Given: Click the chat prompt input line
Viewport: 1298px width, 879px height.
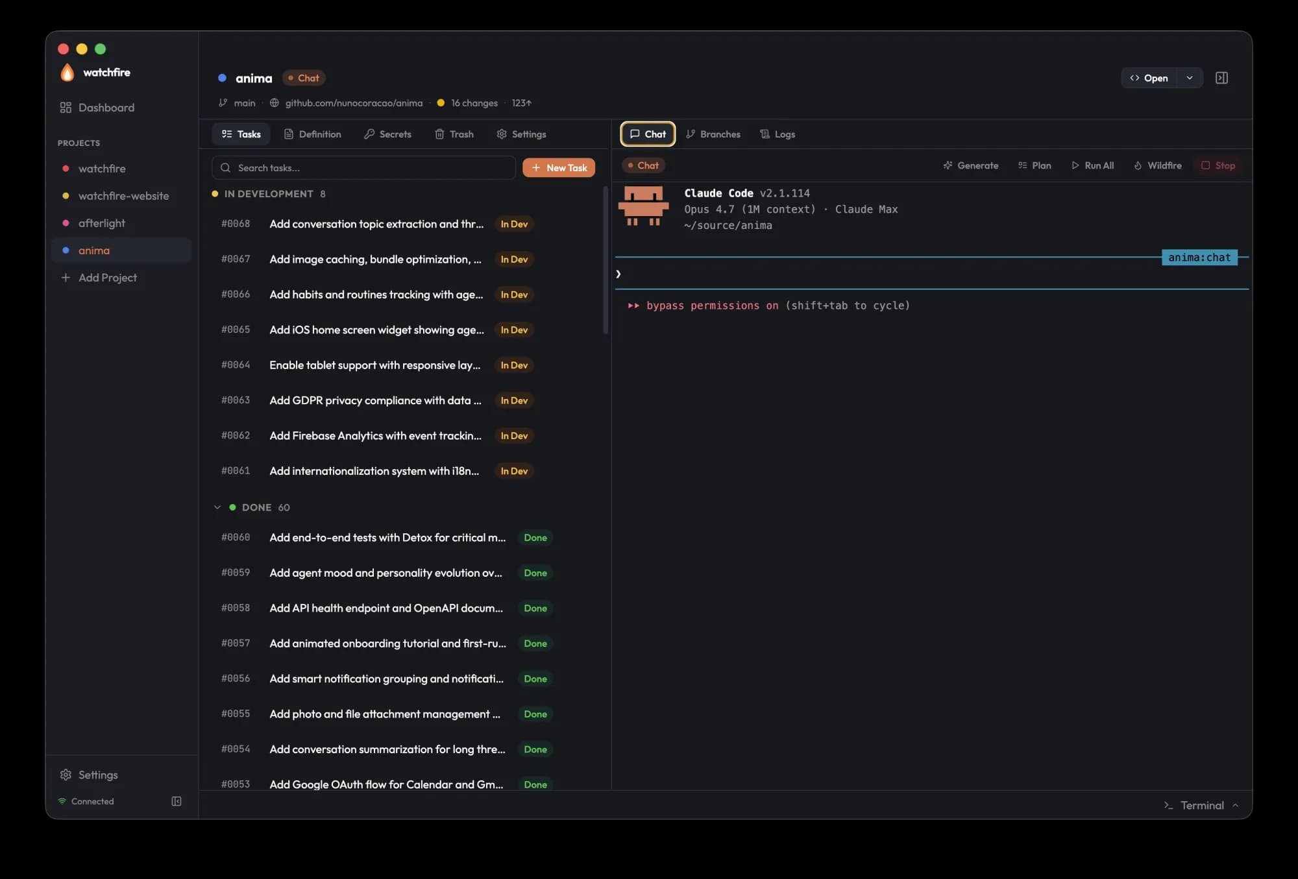Looking at the screenshot, I should [x=931, y=274].
